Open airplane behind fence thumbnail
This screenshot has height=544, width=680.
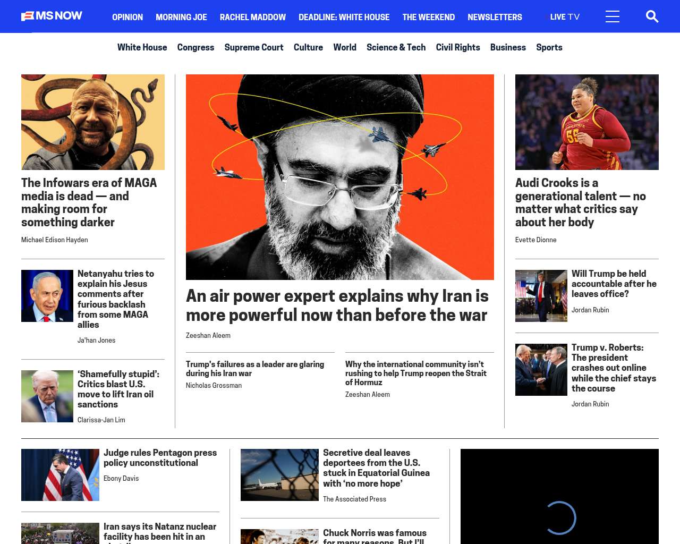279,475
